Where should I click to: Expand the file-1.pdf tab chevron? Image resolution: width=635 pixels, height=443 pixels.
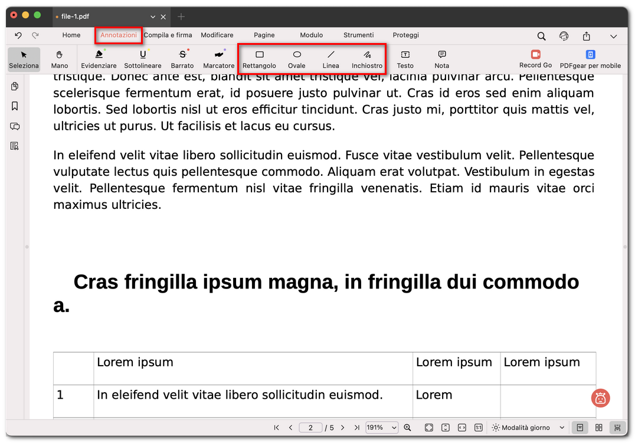point(153,17)
